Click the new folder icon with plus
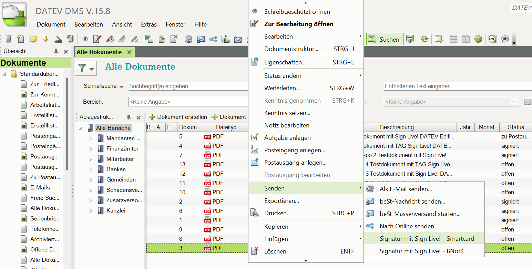532x269 pixels. pos(438,39)
